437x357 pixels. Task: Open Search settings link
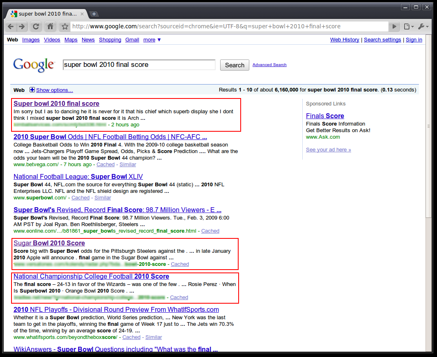pos(382,40)
